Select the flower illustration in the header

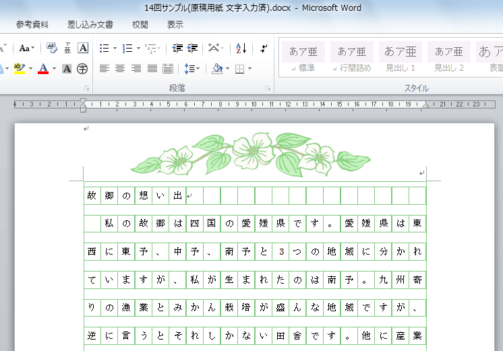pos(251,155)
